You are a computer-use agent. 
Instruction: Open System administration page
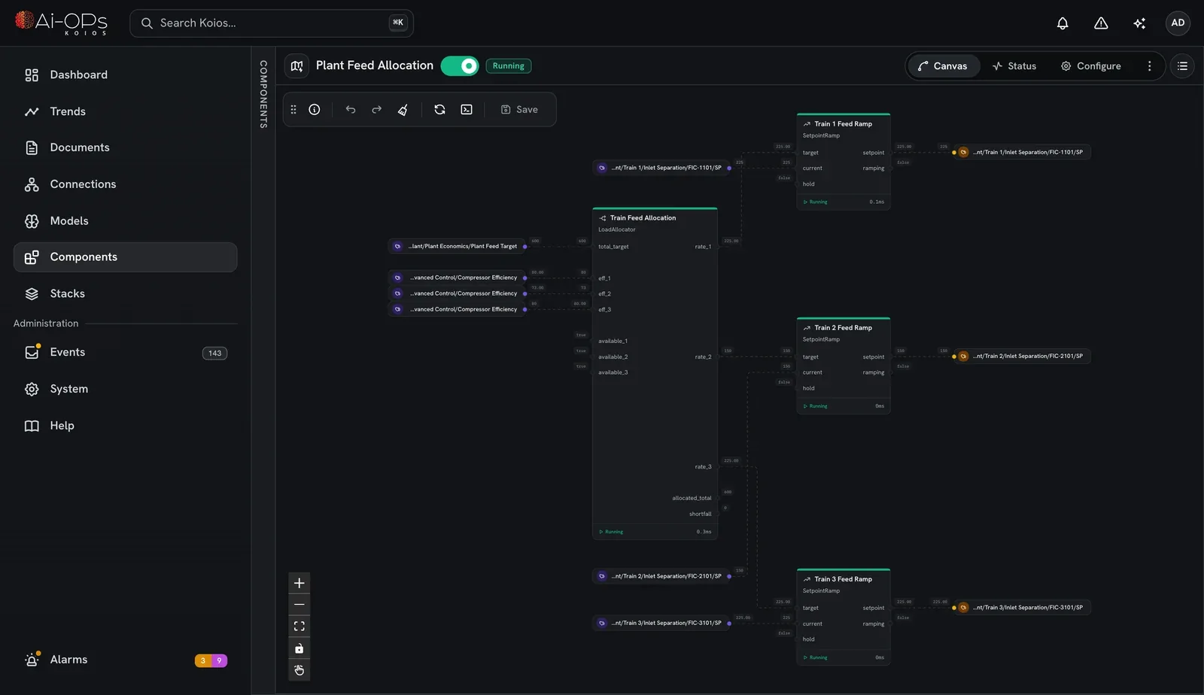click(x=125, y=389)
